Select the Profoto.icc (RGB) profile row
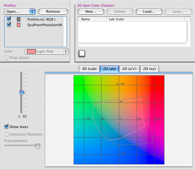The width and height of the screenshot is (195, 170). click(34, 19)
